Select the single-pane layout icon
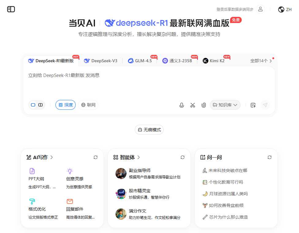This screenshot has height=233, width=299. (x=33, y=105)
